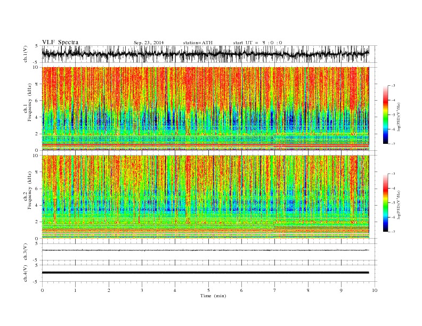The width and height of the screenshot is (422, 326).
Task: Click the "station=ATH" label
Action: pyautogui.click(x=198, y=43)
